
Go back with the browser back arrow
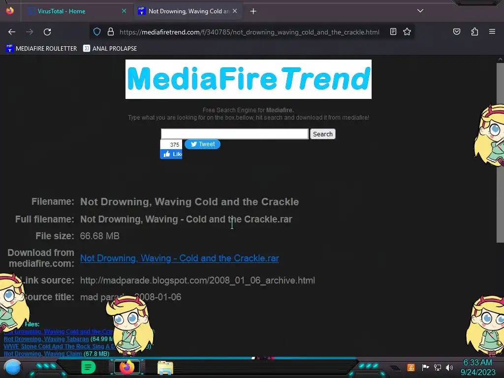(x=12, y=32)
